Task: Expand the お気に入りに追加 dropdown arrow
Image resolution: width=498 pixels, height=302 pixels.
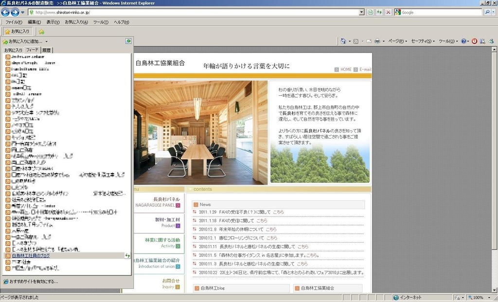Action: pos(46,42)
